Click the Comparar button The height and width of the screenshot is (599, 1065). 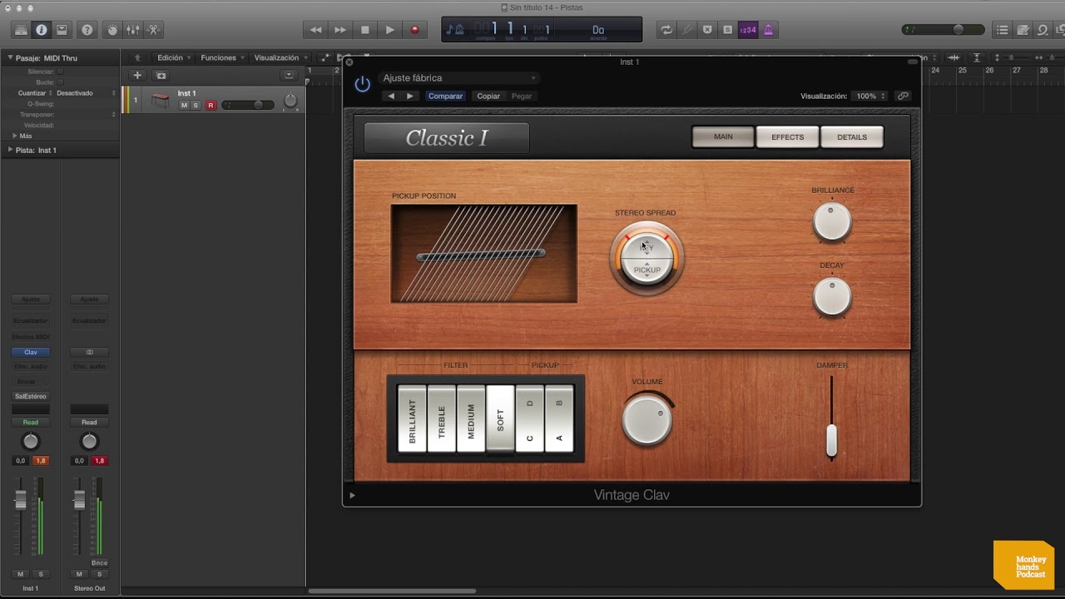[x=445, y=96]
